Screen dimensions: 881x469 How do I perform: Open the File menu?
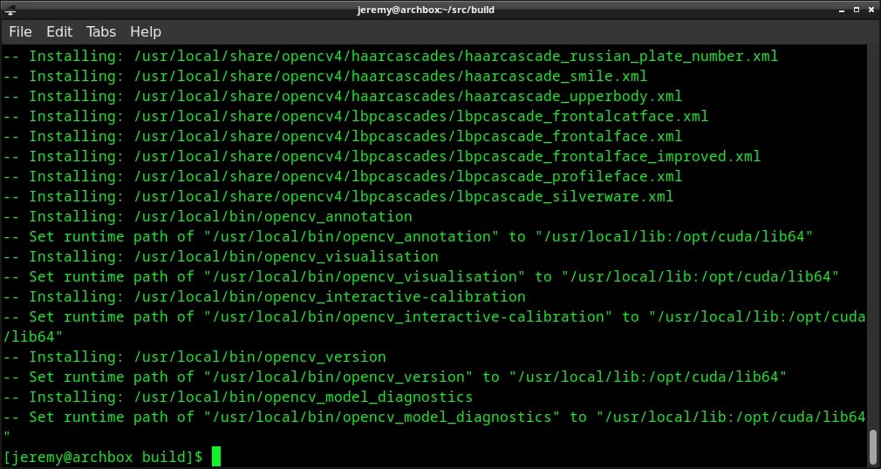tap(20, 32)
